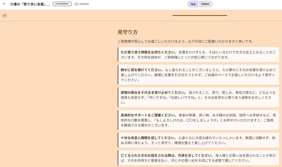Click the back arrow icon
Screen dimensions: 282x167
click(4, 4)
